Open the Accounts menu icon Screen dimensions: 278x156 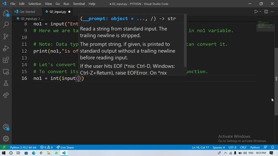coord(6,127)
